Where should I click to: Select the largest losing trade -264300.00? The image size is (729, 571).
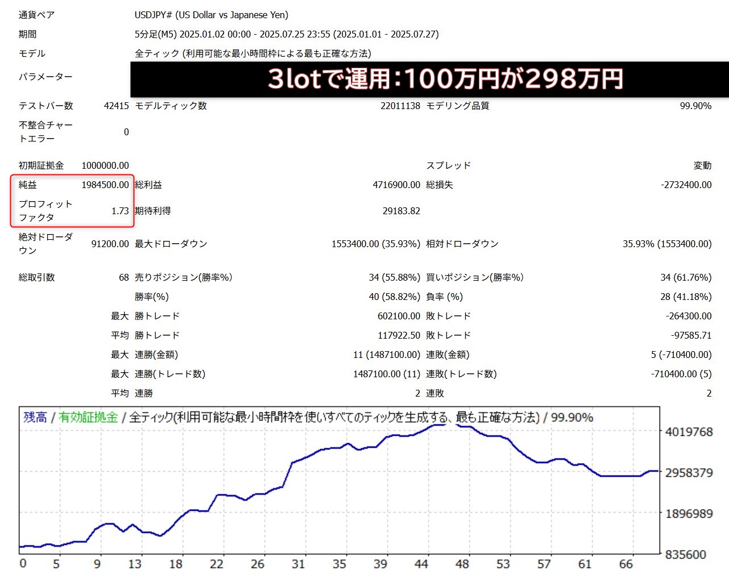[x=689, y=316]
